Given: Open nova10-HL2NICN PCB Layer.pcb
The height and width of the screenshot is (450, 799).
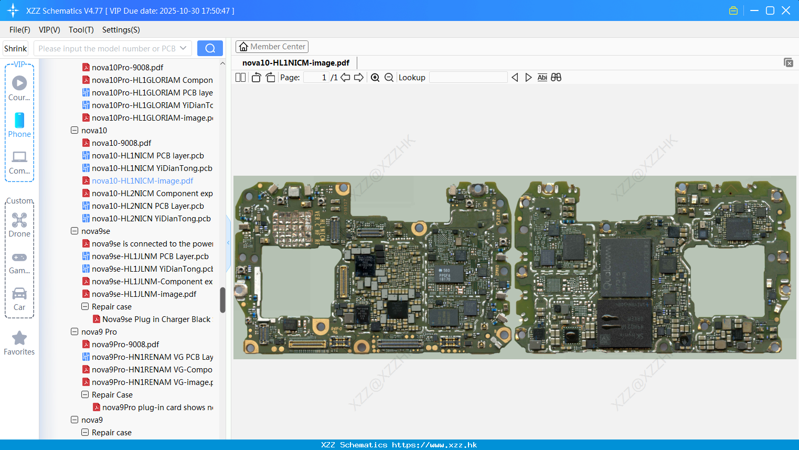Looking at the screenshot, I should [x=147, y=206].
